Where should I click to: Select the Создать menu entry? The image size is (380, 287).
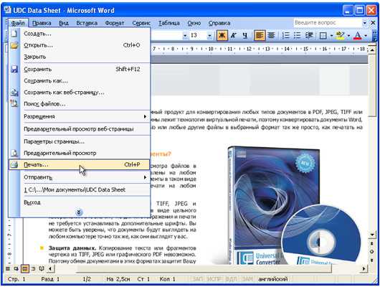pyautogui.click(x=80, y=34)
